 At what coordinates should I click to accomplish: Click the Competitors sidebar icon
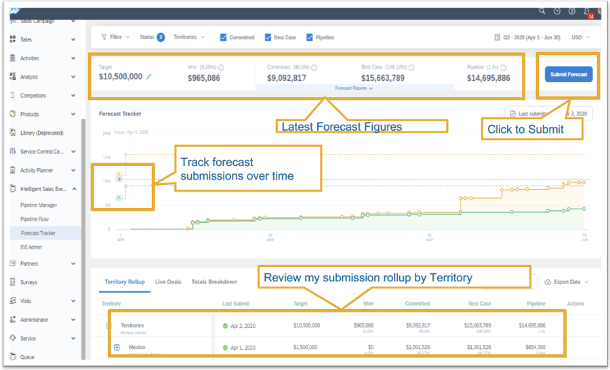[x=12, y=95]
